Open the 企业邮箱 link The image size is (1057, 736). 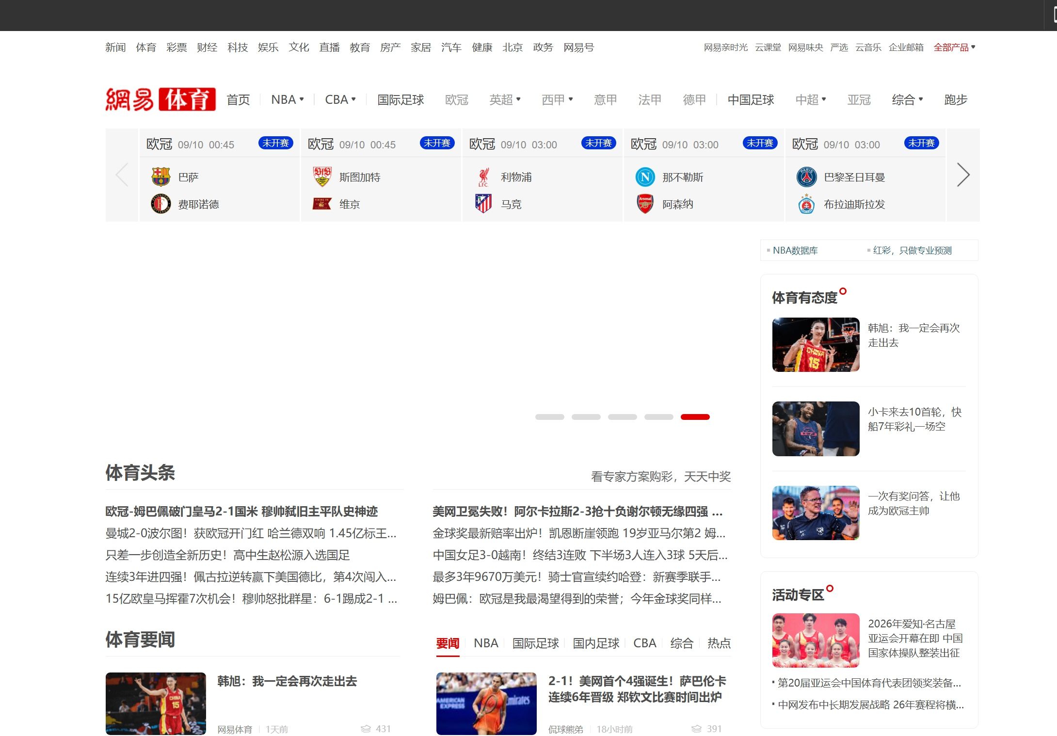[906, 48]
